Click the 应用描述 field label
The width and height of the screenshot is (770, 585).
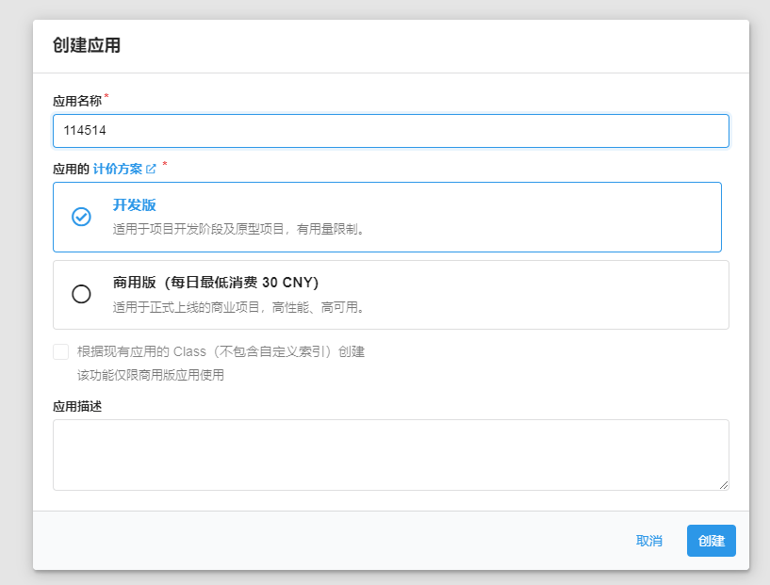click(77, 407)
